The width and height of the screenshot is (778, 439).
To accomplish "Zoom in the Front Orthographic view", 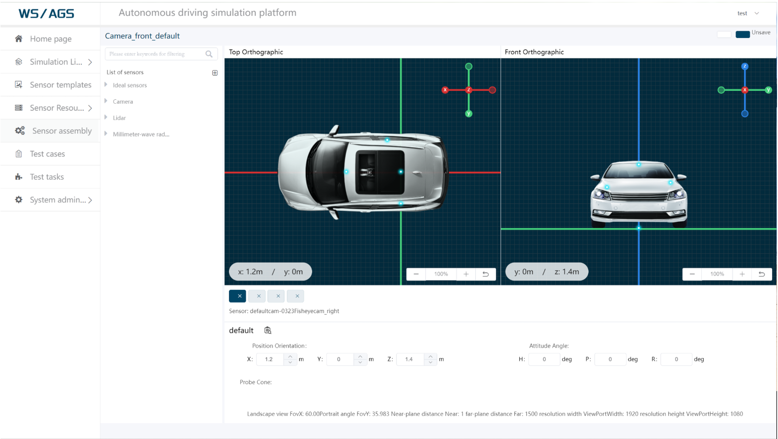I will (x=742, y=274).
